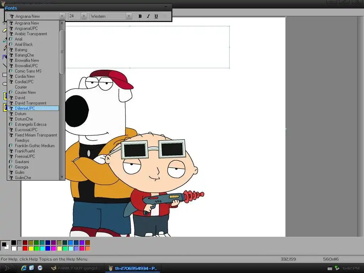Select the CordiaUPC font entry
364x273 pixels.
pyautogui.click(x=33, y=82)
